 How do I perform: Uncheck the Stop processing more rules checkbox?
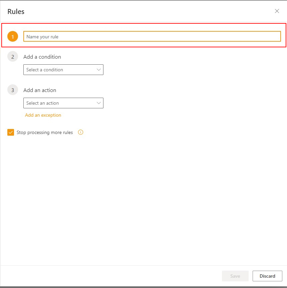(x=11, y=132)
